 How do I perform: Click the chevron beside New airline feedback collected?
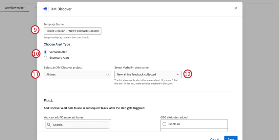(x=178, y=75)
